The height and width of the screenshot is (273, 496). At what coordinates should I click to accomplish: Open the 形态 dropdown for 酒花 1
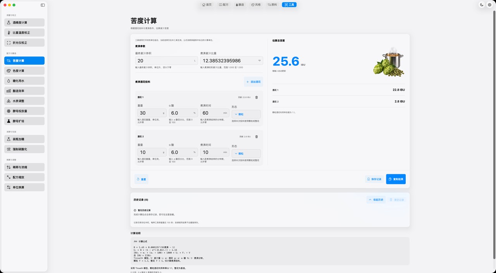246,114
